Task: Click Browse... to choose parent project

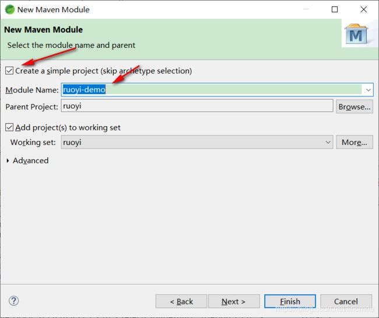Action: coord(354,106)
